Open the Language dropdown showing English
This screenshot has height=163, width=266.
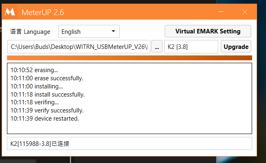(x=89, y=31)
